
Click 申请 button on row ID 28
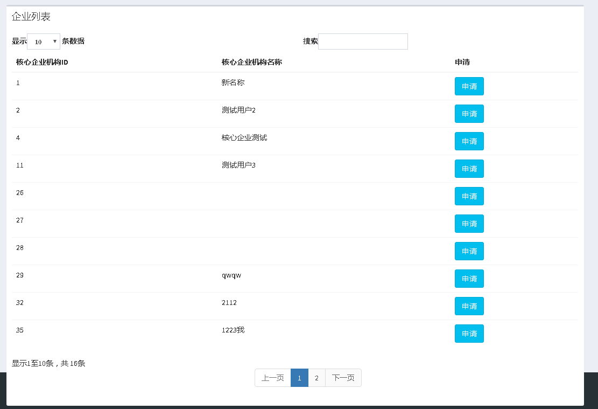(469, 251)
